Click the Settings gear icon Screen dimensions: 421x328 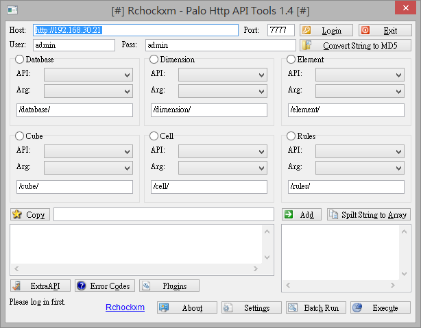tap(228, 307)
